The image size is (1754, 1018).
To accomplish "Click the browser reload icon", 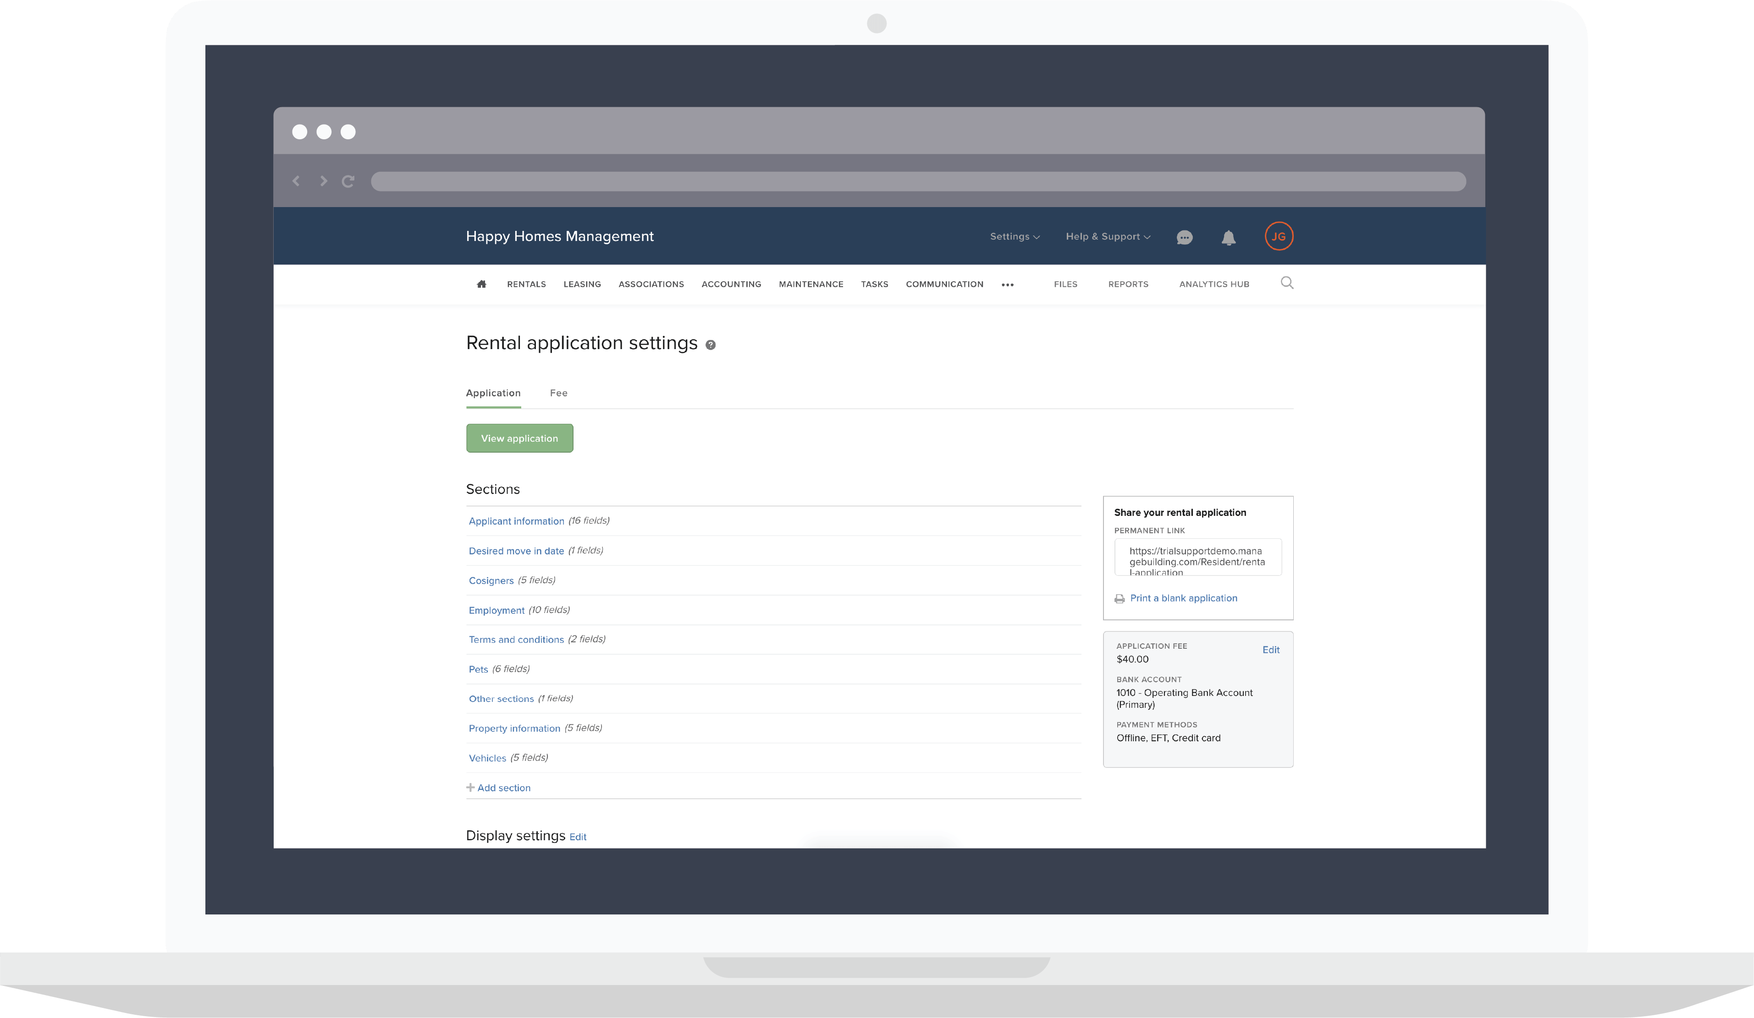I will coord(348,181).
